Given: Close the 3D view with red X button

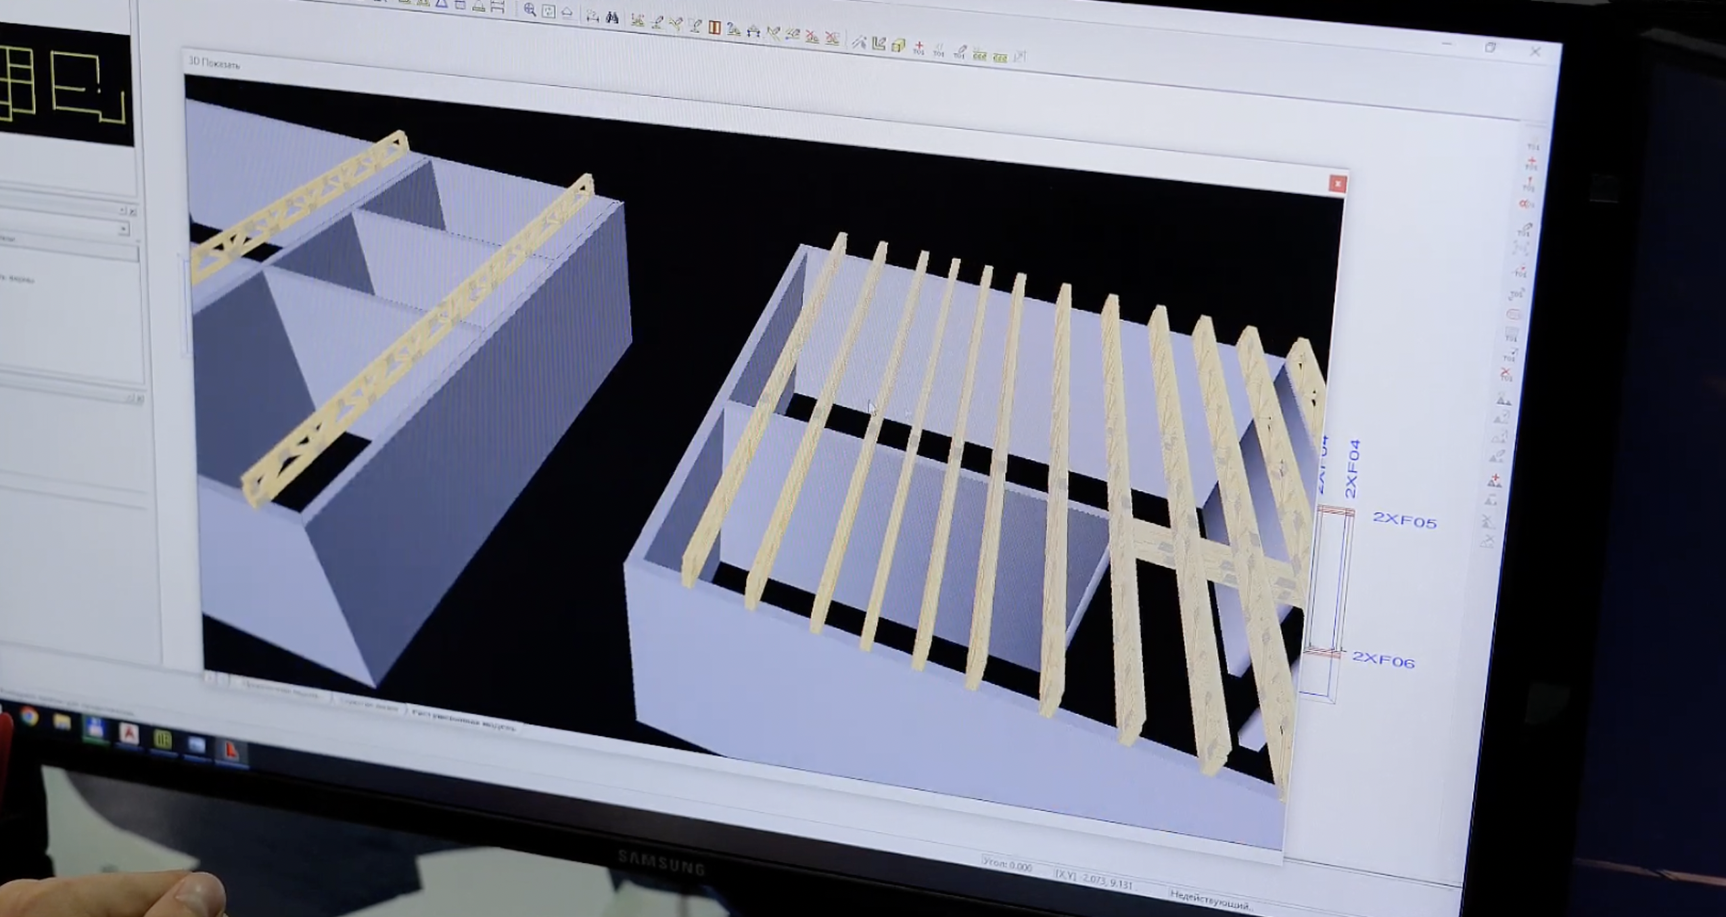Looking at the screenshot, I should pos(1337,184).
